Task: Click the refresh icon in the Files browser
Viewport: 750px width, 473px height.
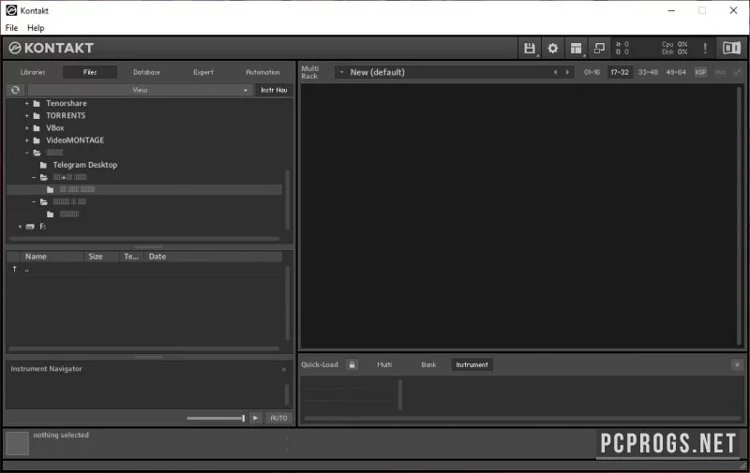Action: tap(15, 90)
